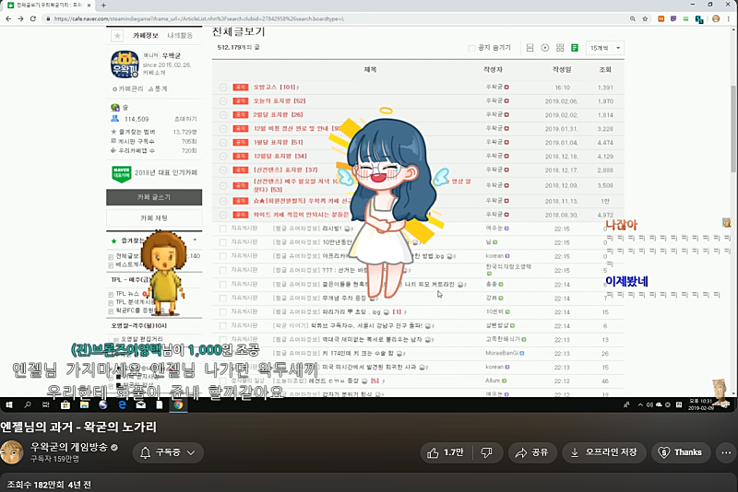Click 오프라인 저장 download button
Image resolution: width=738 pixels, height=492 pixels.
[602, 452]
